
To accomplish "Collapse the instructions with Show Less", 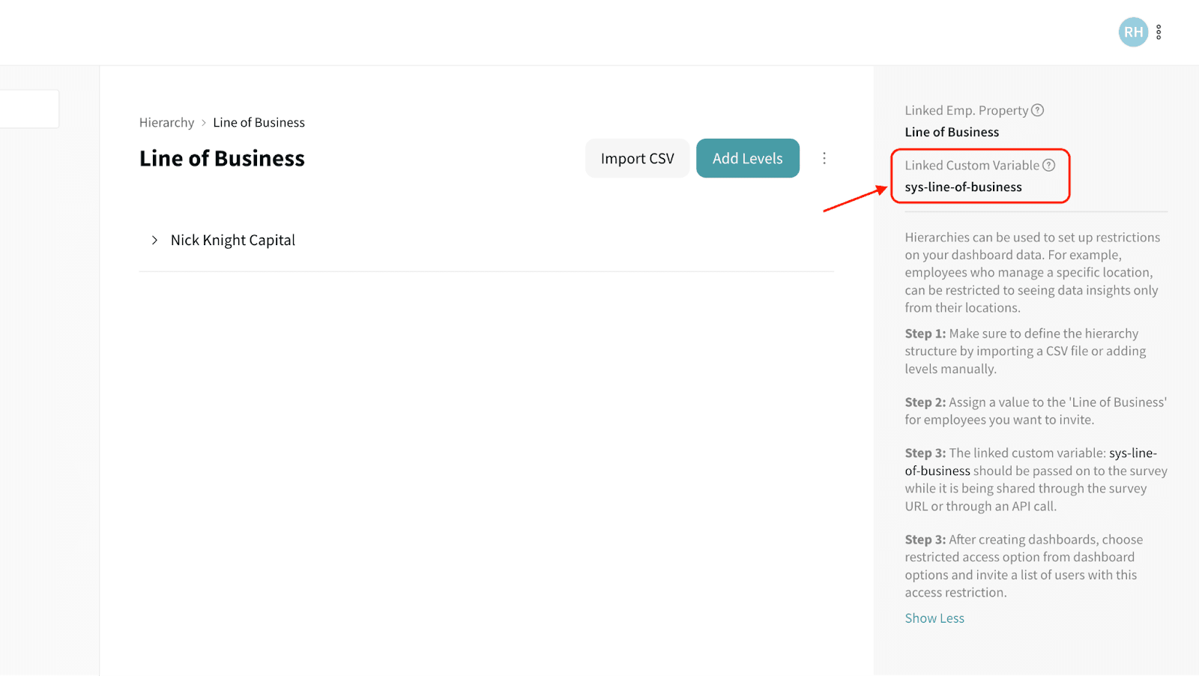I will pyautogui.click(x=934, y=618).
